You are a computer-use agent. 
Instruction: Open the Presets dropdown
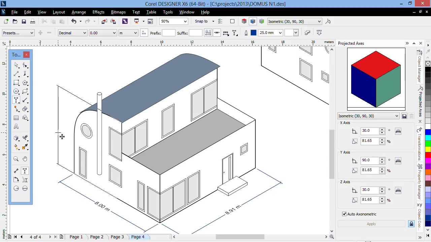[32, 33]
